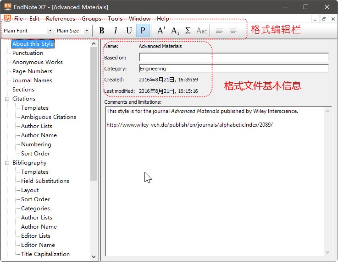Open the Tools menu
The image size is (338, 262).
[x=115, y=19]
